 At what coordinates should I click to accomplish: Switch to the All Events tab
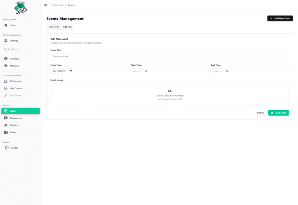[54, 27]
